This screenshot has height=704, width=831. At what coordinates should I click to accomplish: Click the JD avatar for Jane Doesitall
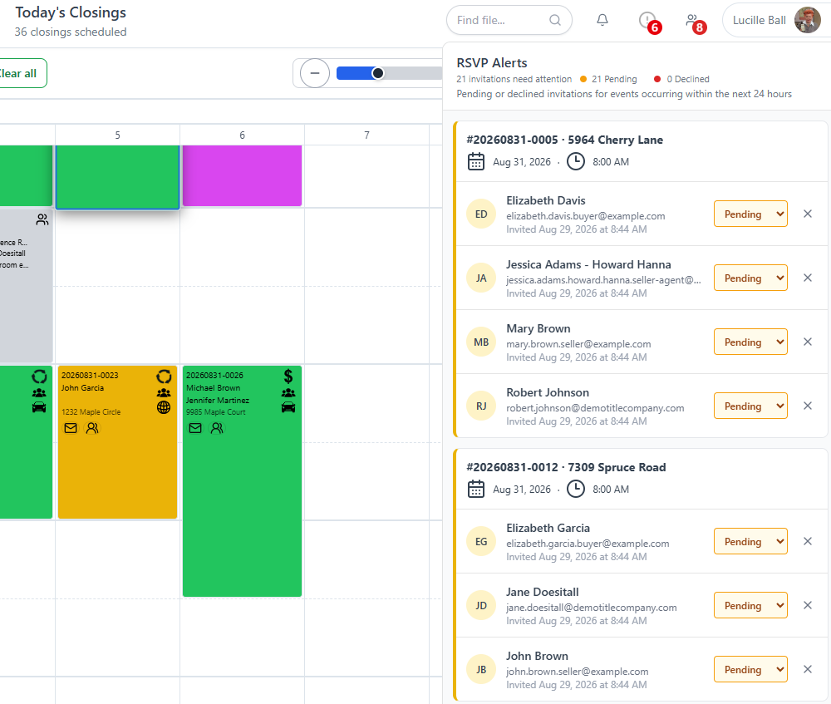pyautogui.click(x=480, y=606)
